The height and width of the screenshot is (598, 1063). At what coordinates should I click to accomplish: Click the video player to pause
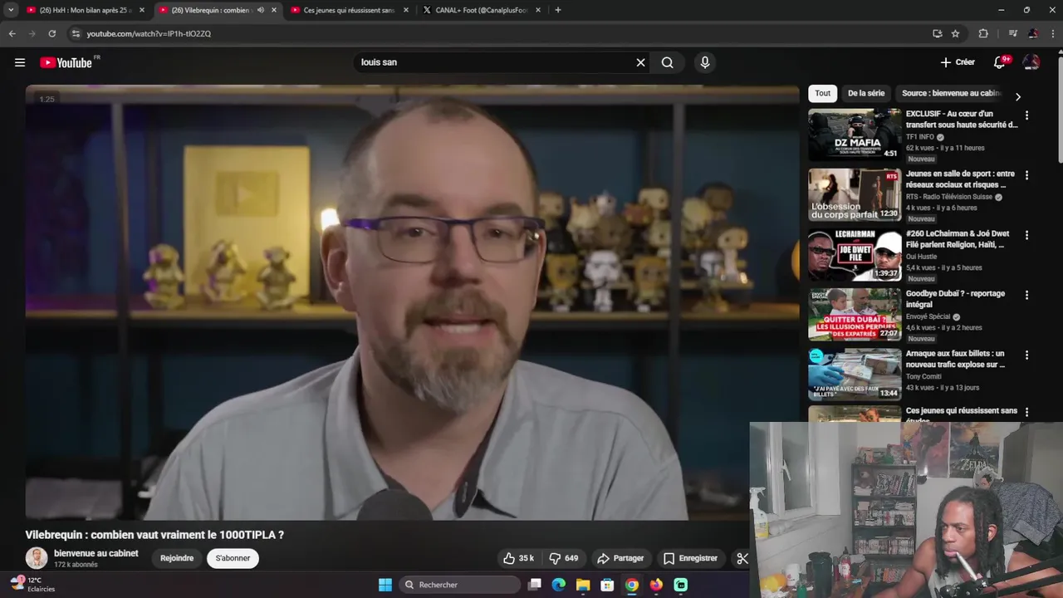coord(412,302)
